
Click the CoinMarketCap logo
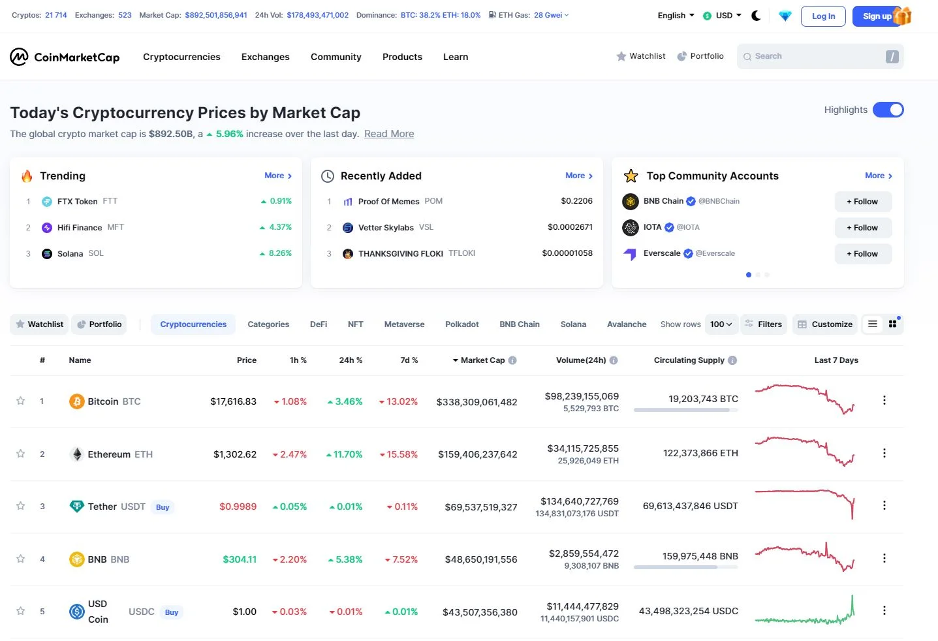click(65, 57)
